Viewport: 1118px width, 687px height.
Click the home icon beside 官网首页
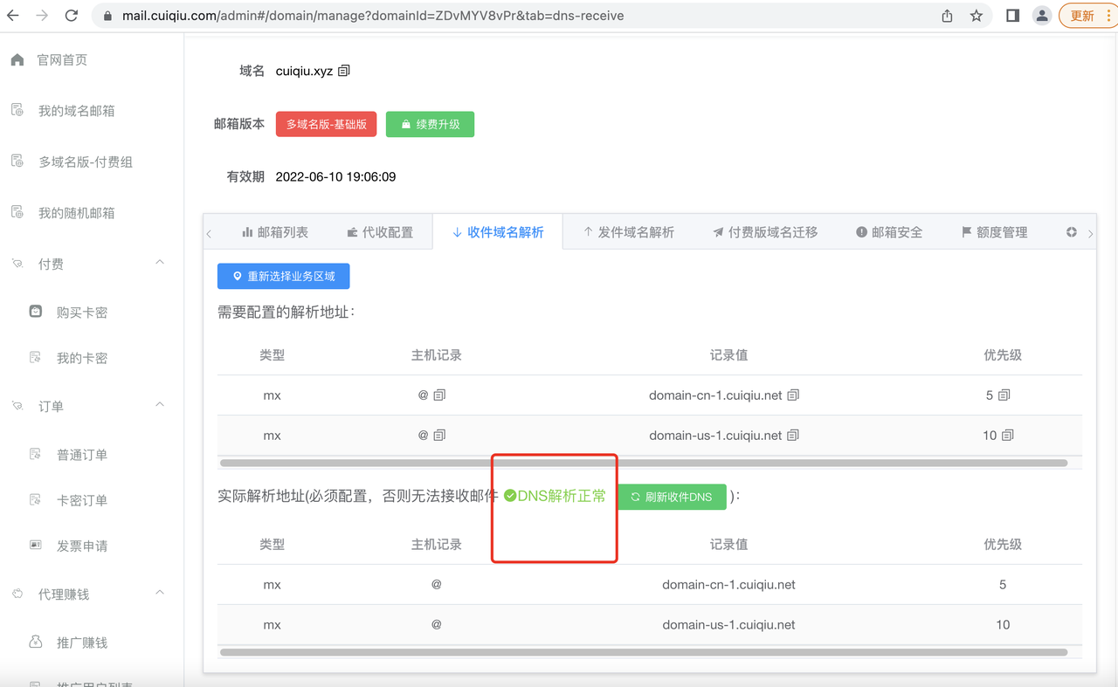[17, 59]
